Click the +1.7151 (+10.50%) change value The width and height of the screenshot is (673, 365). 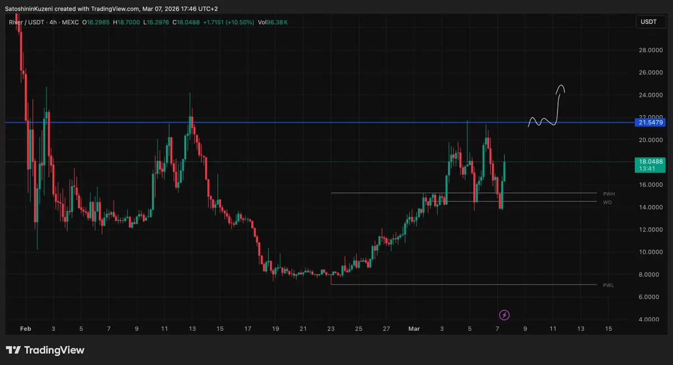point(229,22)
